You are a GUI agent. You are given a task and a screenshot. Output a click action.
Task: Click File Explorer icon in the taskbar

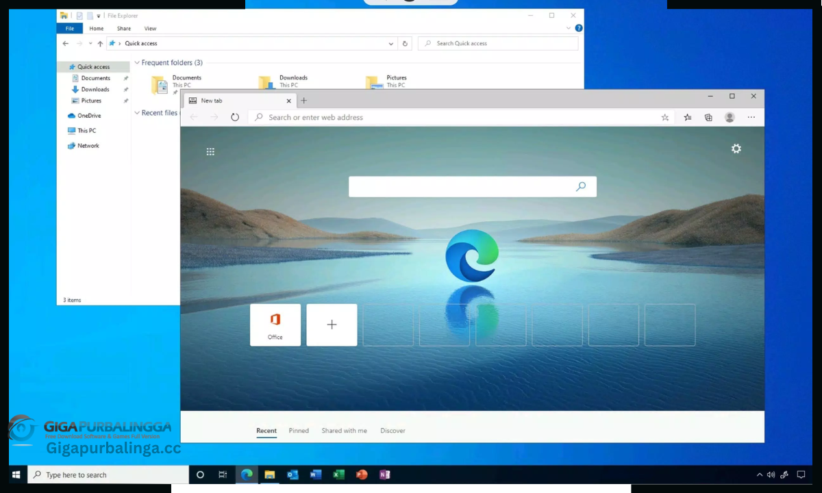coord(270,475)
